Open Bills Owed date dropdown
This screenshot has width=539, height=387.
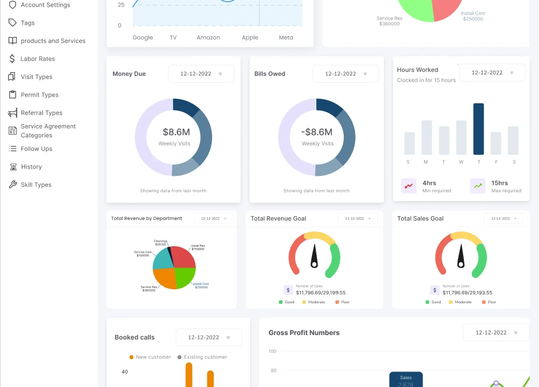pos(346,74)
